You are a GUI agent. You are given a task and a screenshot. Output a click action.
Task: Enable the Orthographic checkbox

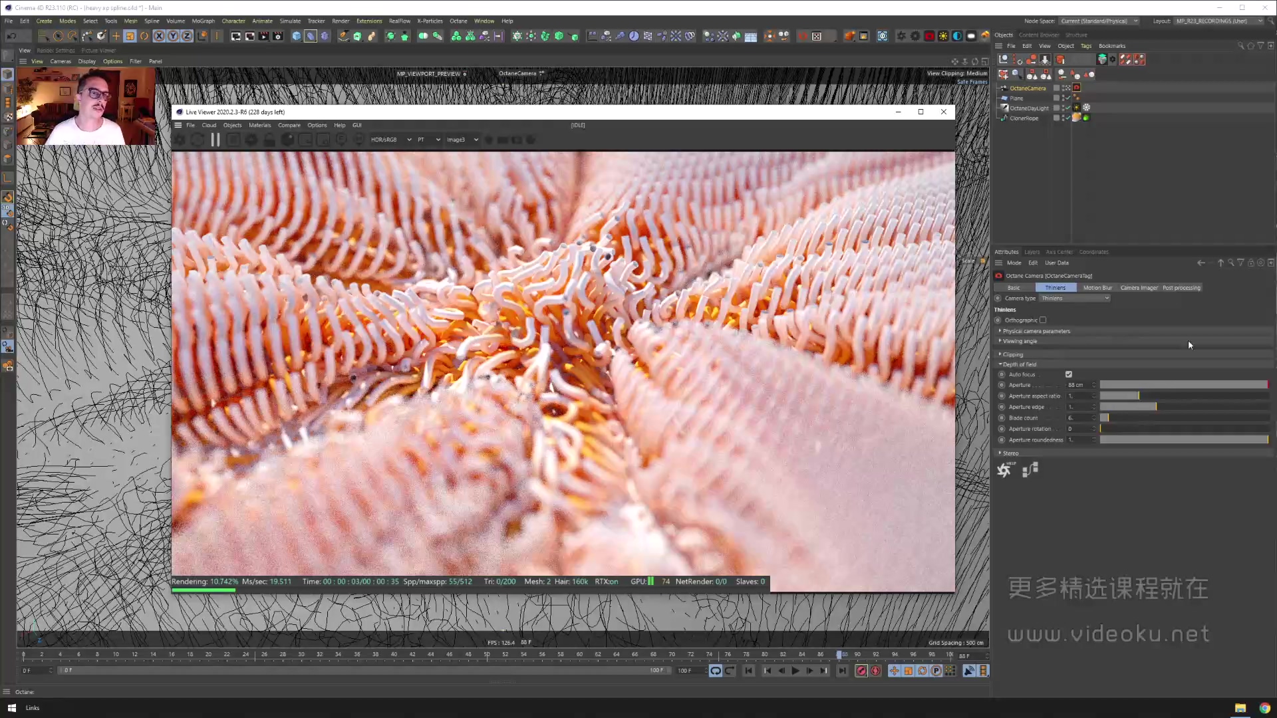(x=1043, y=320)
